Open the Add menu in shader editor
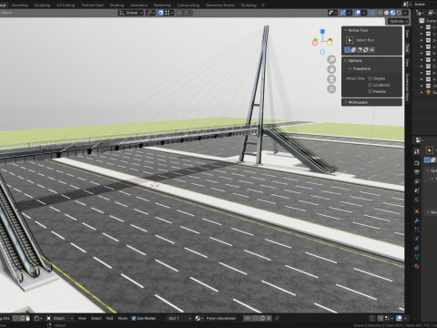 (109, 318)
